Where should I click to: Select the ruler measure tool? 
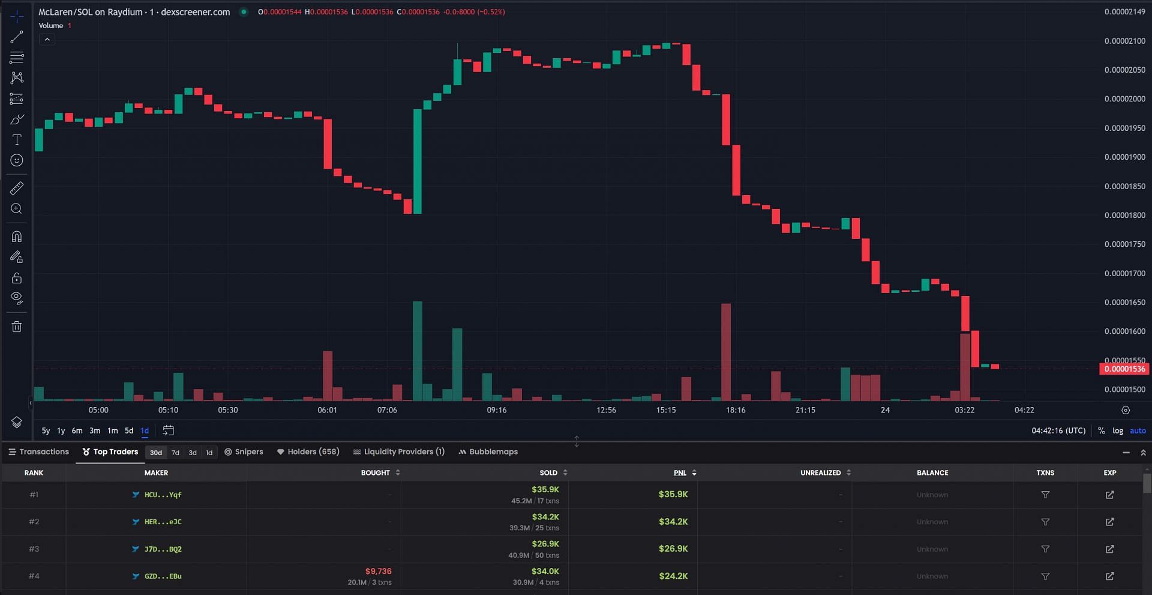coord(17,189)
